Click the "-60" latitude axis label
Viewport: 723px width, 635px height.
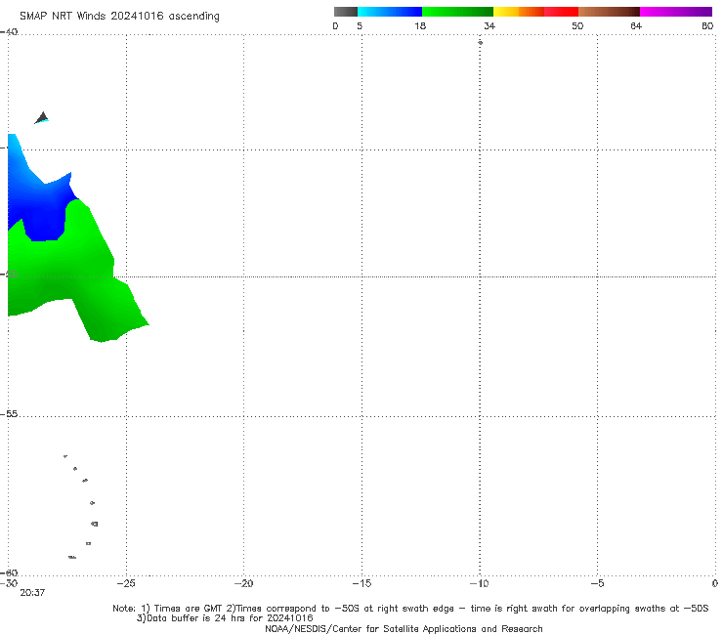(9, 572)
